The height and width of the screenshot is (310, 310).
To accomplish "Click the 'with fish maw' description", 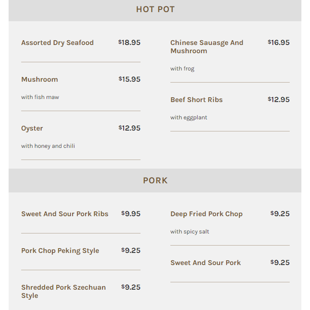I will [x=40, y=97].
